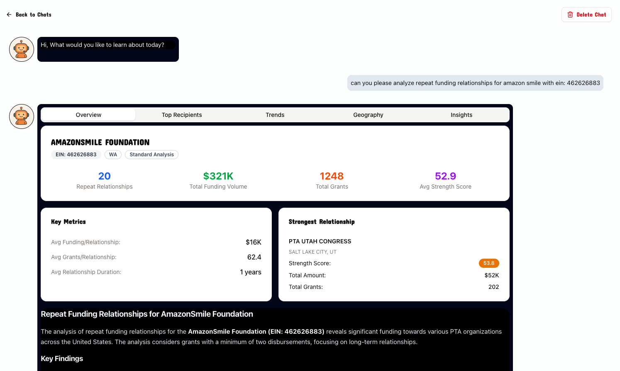
Task: Click SALT LAKE CITY, UT location text
Action: tap(312, 252)
